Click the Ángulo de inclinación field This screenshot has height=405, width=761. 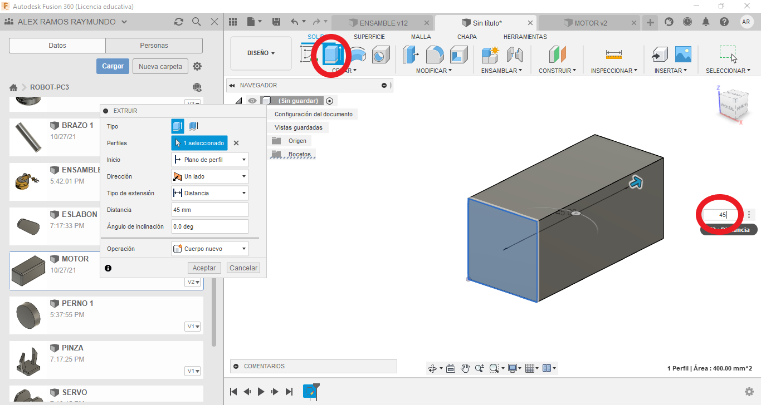tap(209, 226)
